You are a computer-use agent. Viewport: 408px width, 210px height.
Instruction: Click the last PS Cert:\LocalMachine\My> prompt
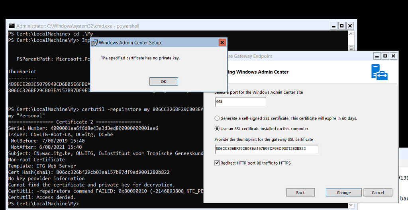coord(43,204)
